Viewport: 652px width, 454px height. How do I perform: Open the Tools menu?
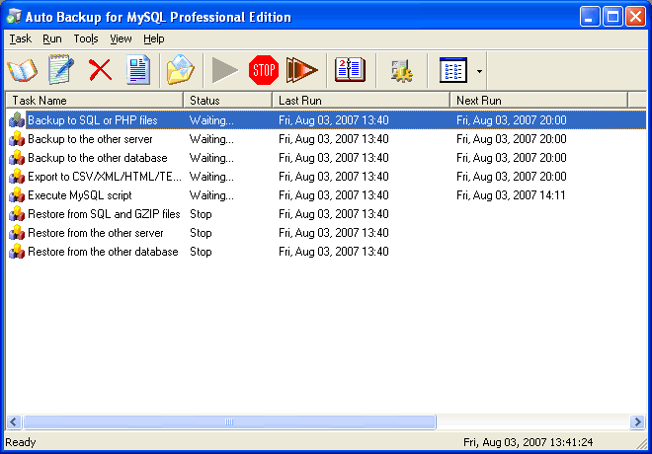86,38
